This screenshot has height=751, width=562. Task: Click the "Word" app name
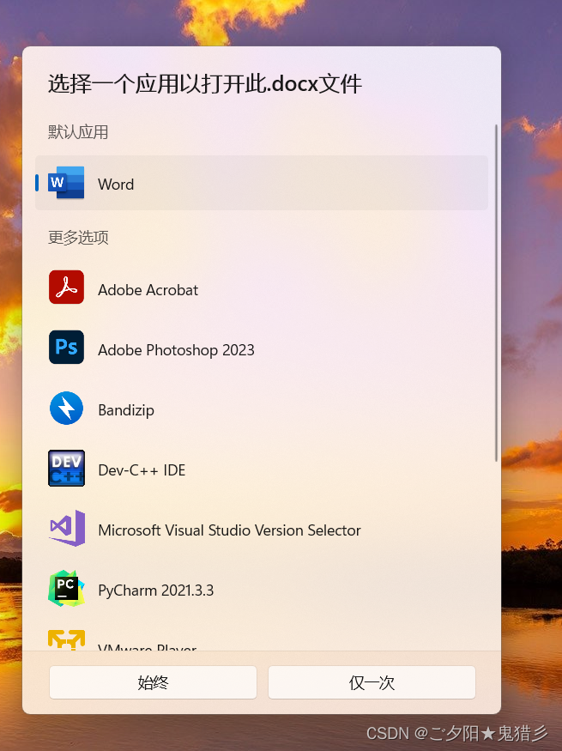coord(116,185)
